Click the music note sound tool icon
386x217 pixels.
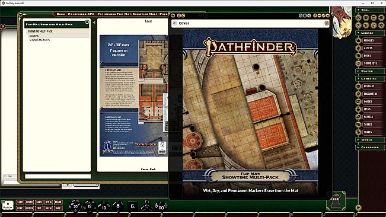pos(374,25)
